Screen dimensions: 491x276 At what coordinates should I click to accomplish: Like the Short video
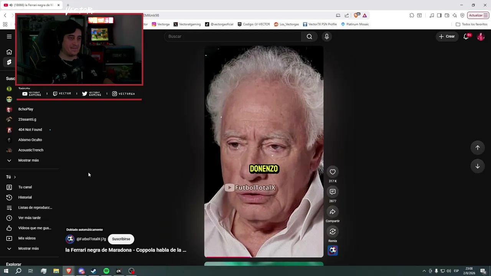333,172
